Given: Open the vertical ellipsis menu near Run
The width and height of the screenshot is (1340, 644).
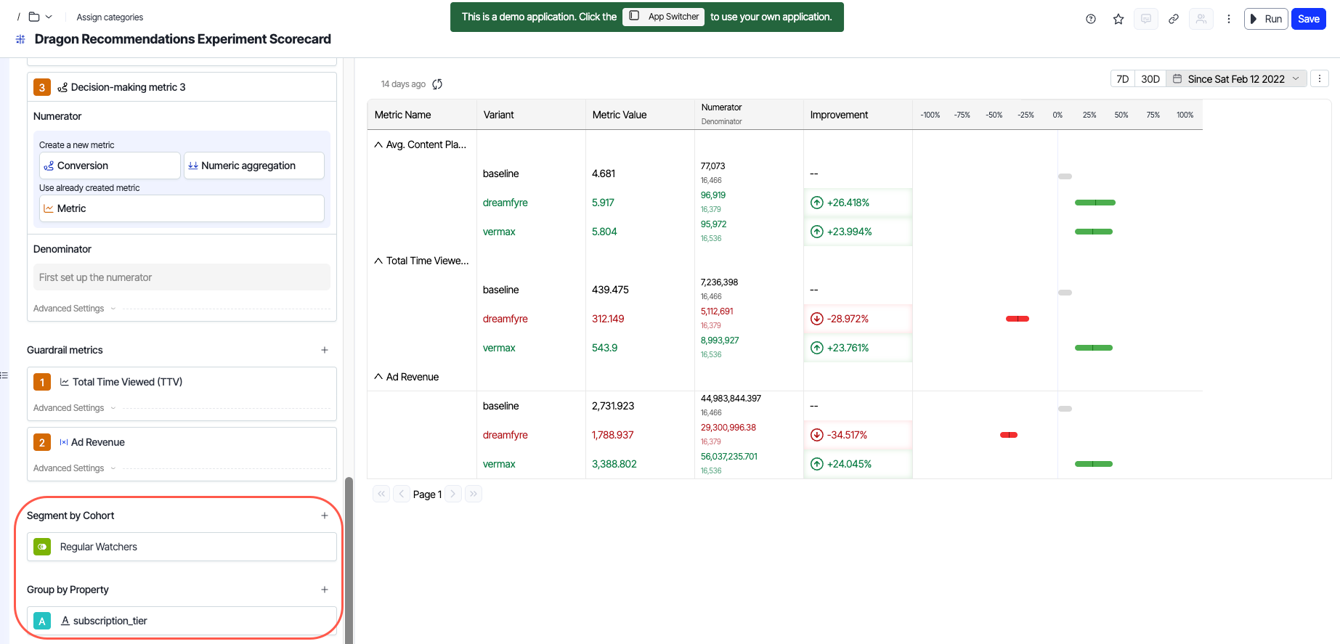Looking at the screenshot, I should (1229, 19).
